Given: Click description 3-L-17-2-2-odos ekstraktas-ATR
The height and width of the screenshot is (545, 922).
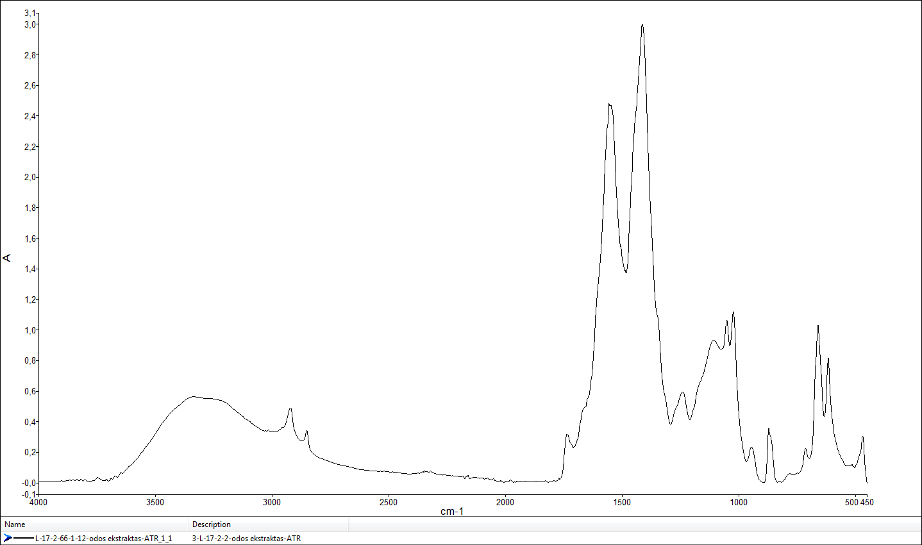Looking at the screenshot, I should (246, 539).
